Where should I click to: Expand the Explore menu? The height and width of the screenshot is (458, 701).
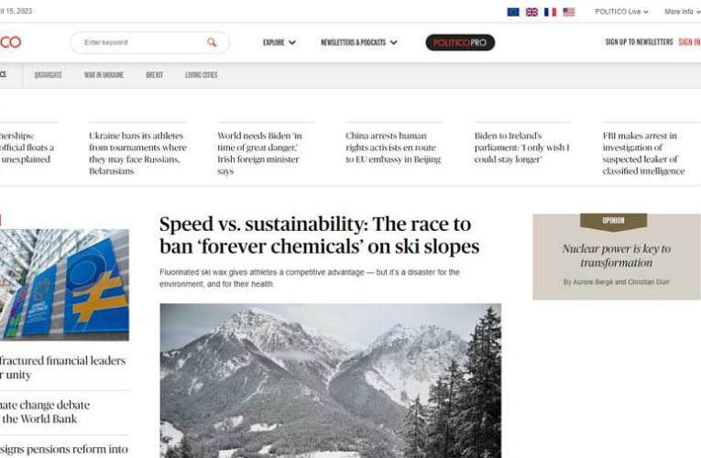coord(279,42)
